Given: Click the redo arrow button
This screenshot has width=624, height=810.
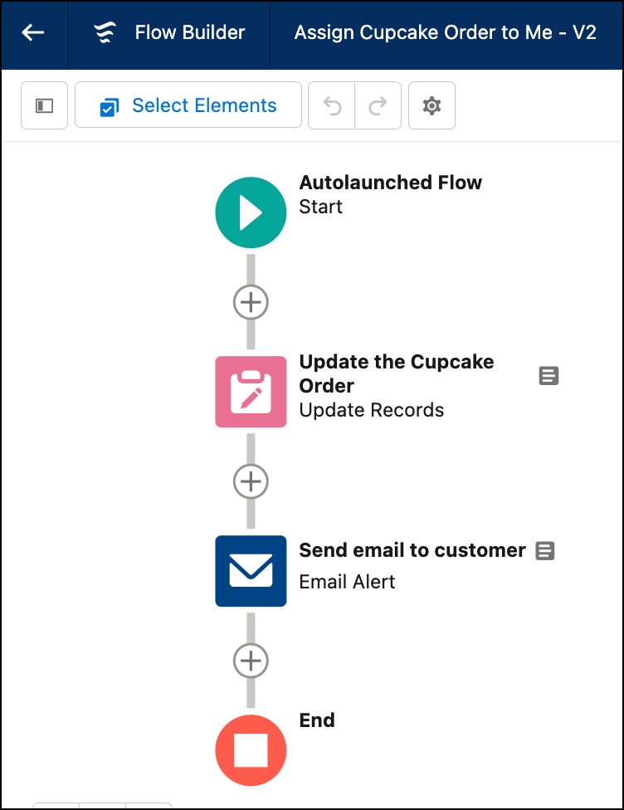Looking at the screenshot, I should click(x=378, y=105).
